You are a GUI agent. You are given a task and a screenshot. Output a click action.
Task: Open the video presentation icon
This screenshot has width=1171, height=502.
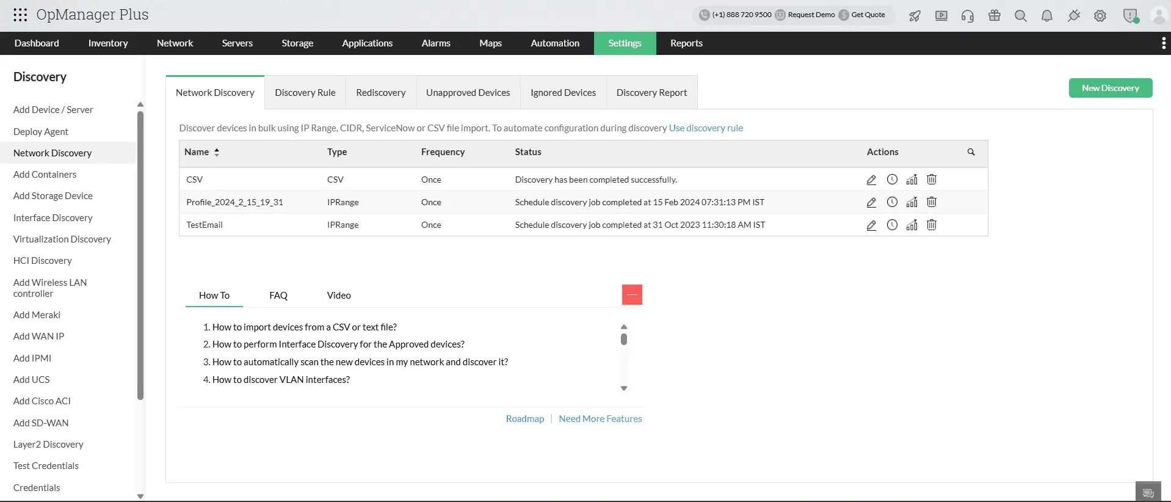pyautogui.click(x=941, y=16)
